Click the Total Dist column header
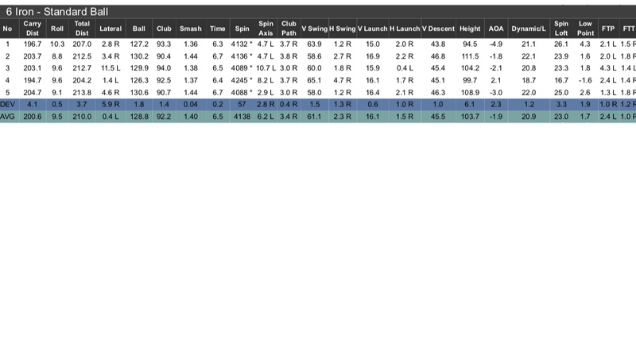Viewport: 636px width, 357px height. click(82, 29)
